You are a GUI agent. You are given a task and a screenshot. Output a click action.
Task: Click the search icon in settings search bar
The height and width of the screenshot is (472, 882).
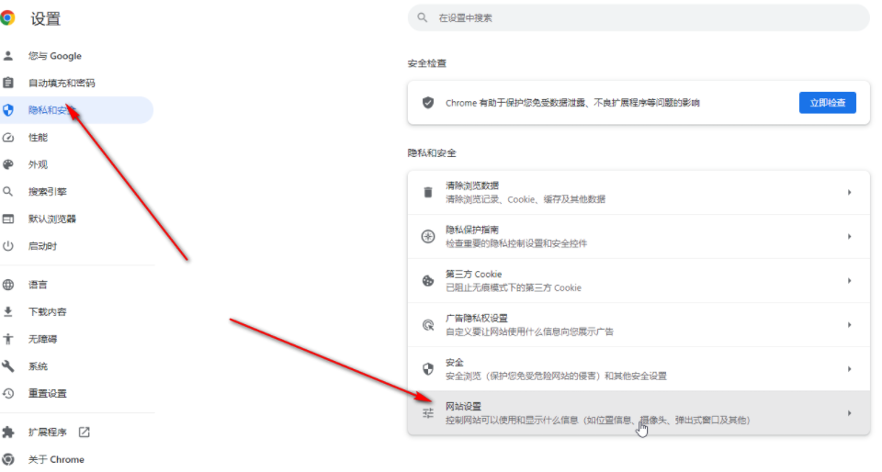point(423,17)
